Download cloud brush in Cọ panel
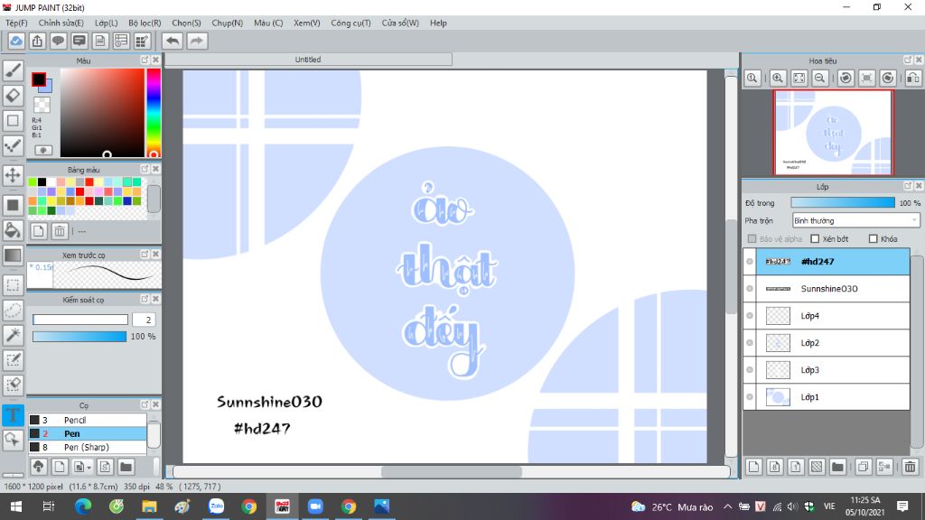Viewport: 925px width, 520px height. pos(38,467)
